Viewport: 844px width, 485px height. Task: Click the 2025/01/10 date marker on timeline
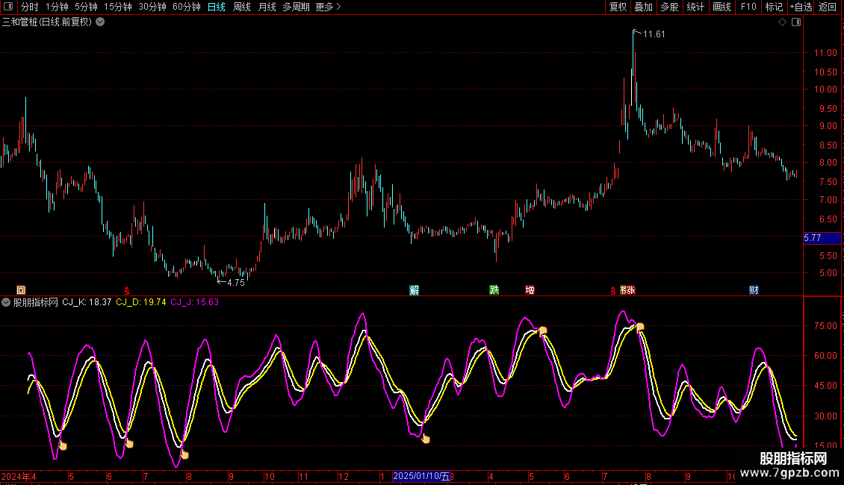coord(421,476)
